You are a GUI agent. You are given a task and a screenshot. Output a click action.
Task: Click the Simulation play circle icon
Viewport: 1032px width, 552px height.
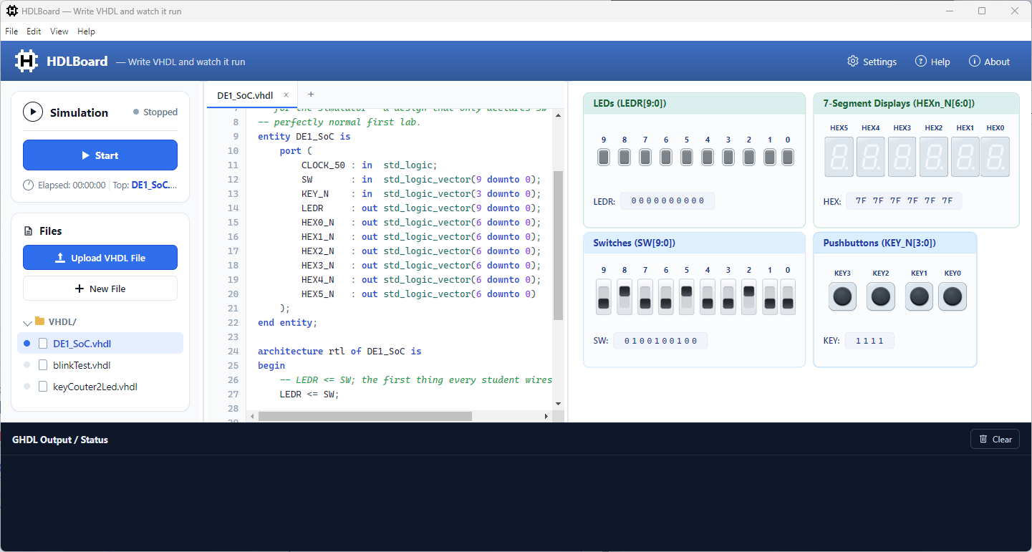click(33, 112)
